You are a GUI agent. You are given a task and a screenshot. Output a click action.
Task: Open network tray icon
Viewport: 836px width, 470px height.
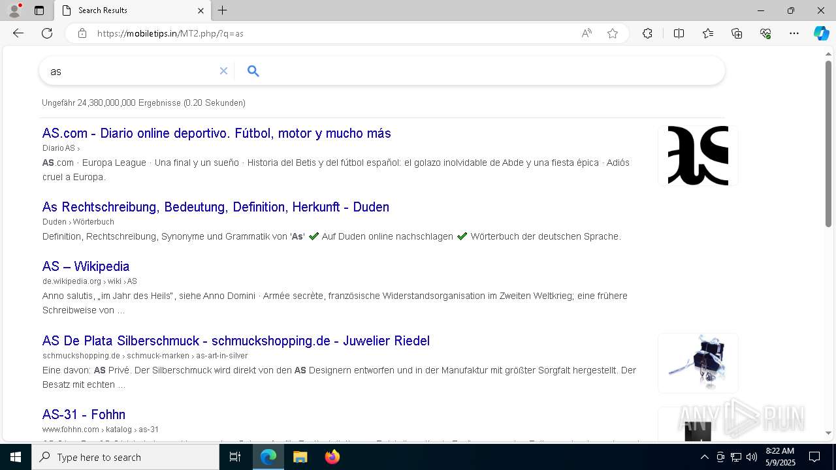point(736,457)
